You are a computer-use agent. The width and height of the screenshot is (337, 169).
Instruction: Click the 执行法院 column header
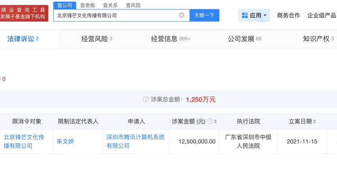click(x=248, y=121)
